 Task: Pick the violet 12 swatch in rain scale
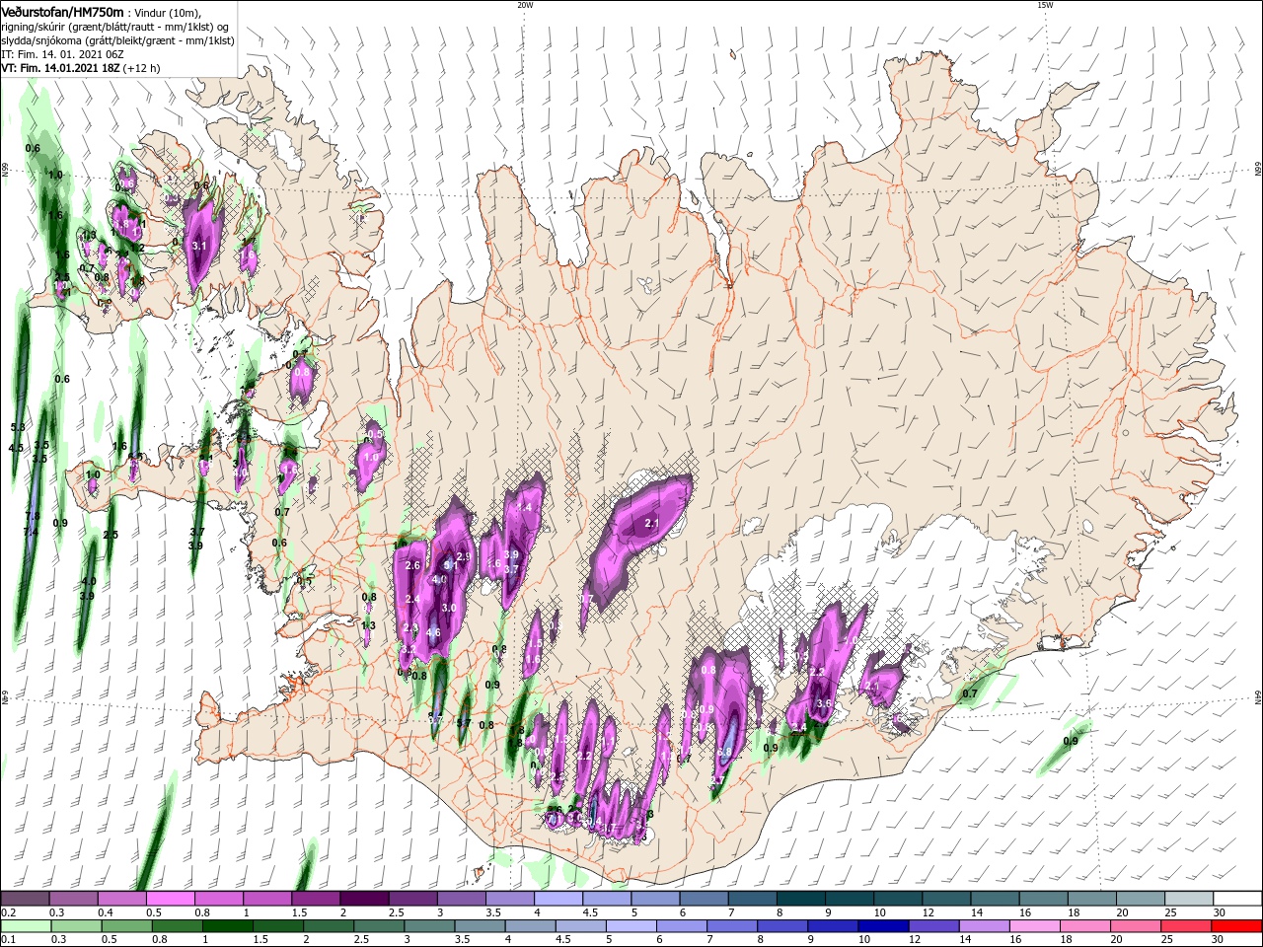934,926
